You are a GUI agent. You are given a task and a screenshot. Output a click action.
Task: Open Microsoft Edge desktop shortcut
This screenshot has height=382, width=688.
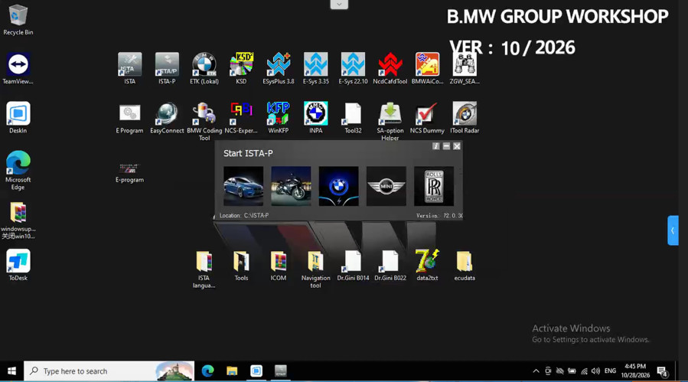(18, 162)
